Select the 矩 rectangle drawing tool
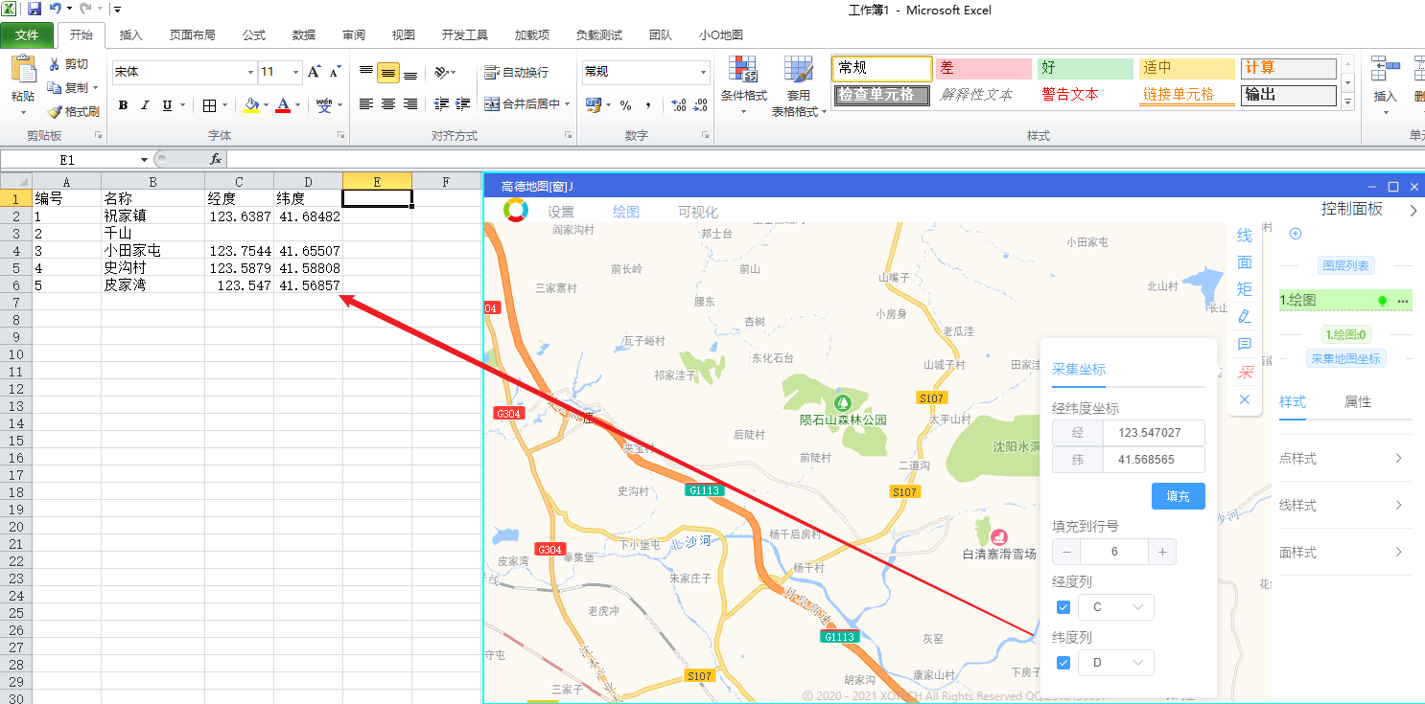This screenshot has width=1425, height=704. click(1245, 289)
